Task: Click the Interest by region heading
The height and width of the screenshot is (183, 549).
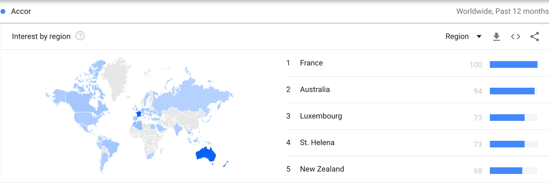Action: (41, 36)
